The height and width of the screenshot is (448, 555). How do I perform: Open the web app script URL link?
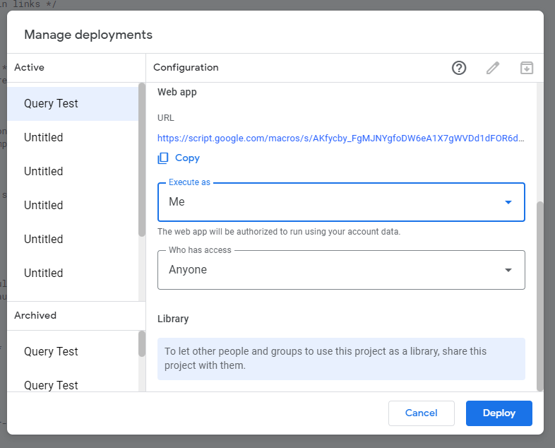[x=340, y=138]
